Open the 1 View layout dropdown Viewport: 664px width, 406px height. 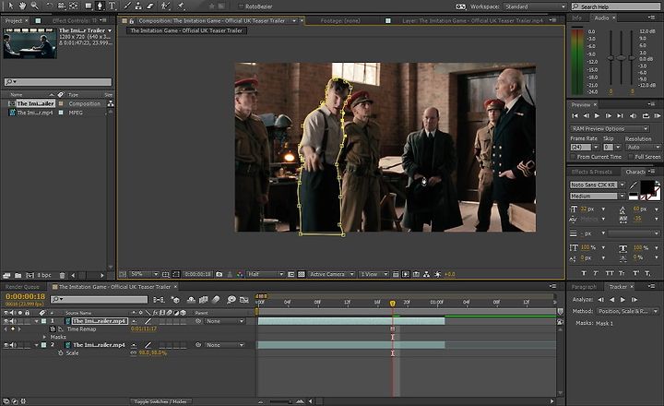coord(373,274)
